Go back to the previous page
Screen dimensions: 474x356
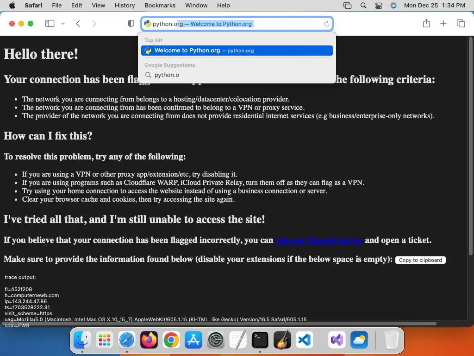[x=78, y=24]
